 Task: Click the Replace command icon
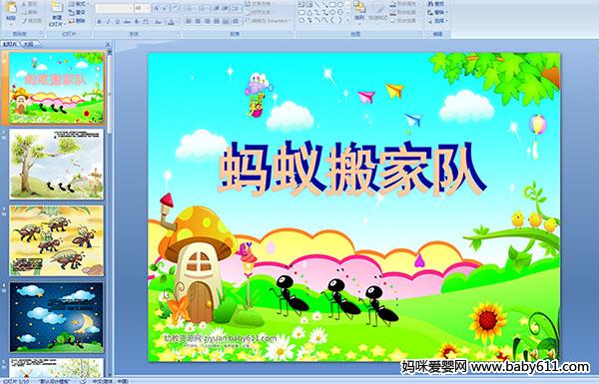pos(436,12)
